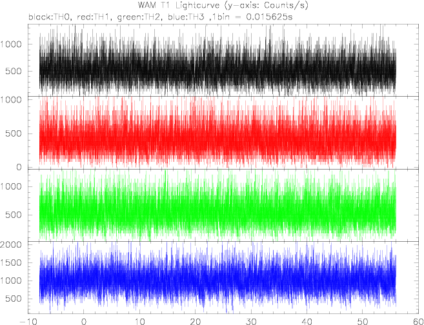
Task: Click the x-axis label '30'
Action: click(x=251, y=322)
